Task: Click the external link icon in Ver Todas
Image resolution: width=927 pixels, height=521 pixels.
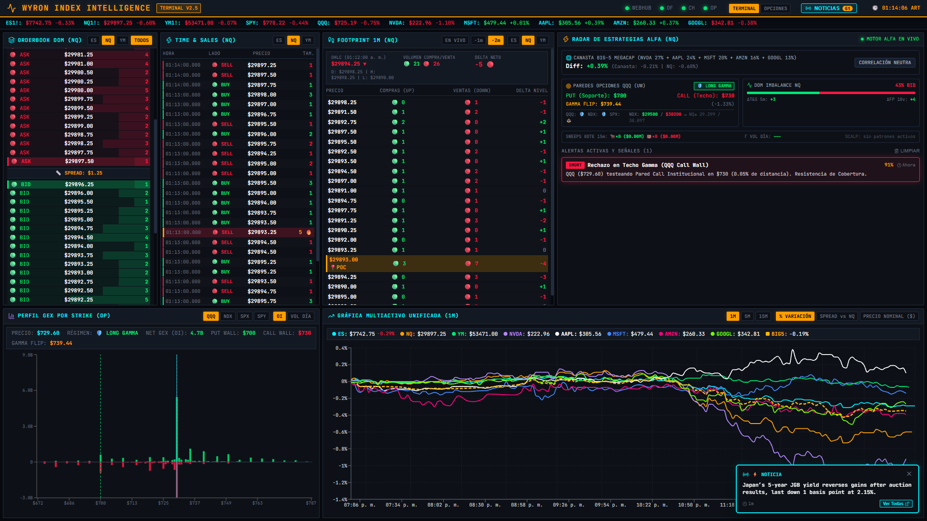Action: [x=907, y=504]
